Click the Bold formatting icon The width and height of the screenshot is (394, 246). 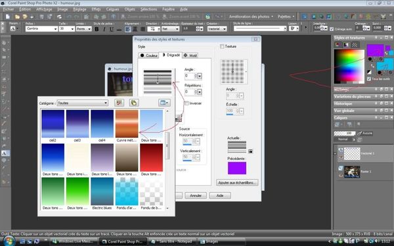click(x=97, y=29)
